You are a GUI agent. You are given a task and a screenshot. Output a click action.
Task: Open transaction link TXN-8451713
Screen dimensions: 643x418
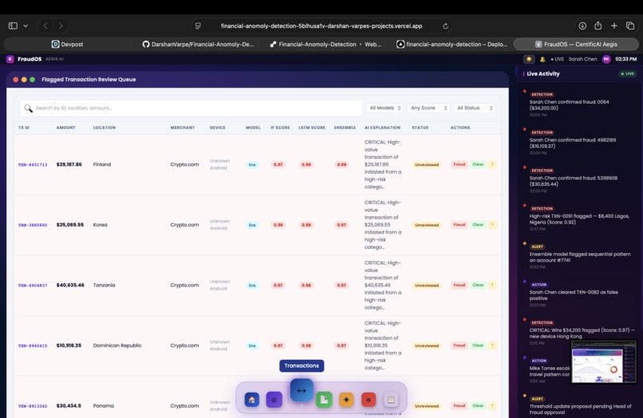(33, 165)
